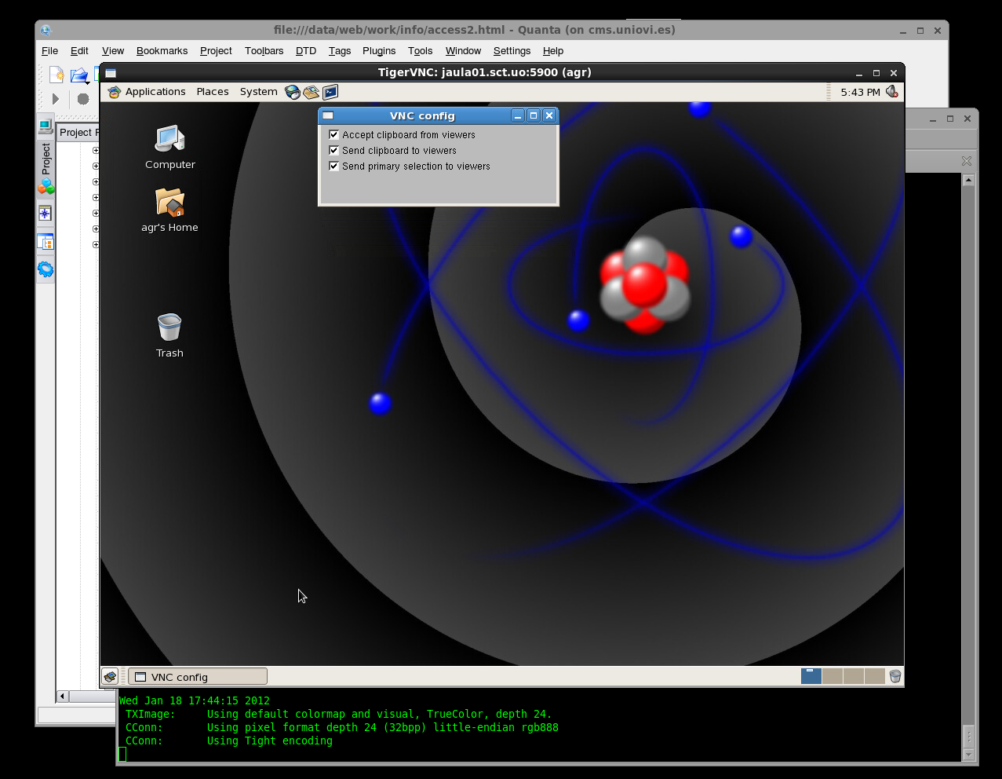Viewport: 1002px width, 779px height.
Task: Open the File menu in Quanta
Action: pos(49,51)
